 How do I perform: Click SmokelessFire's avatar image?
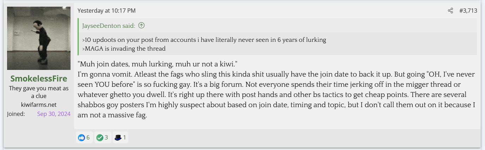pos(39,38)
